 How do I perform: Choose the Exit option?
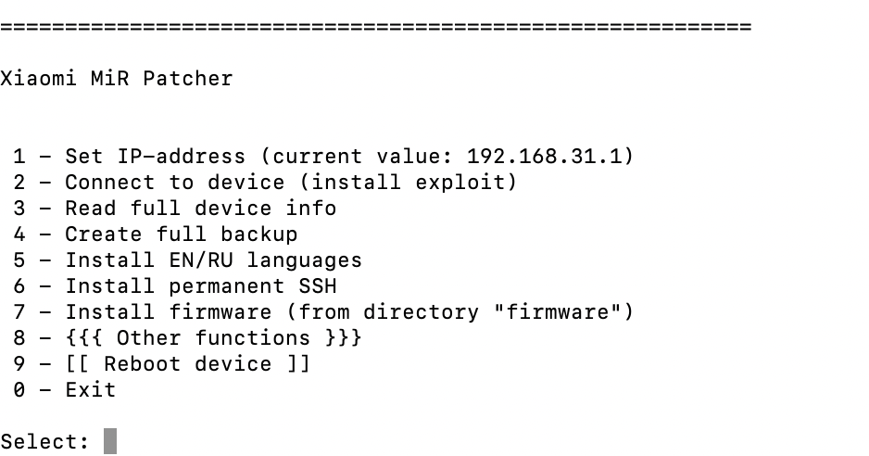tap(90, 390)
